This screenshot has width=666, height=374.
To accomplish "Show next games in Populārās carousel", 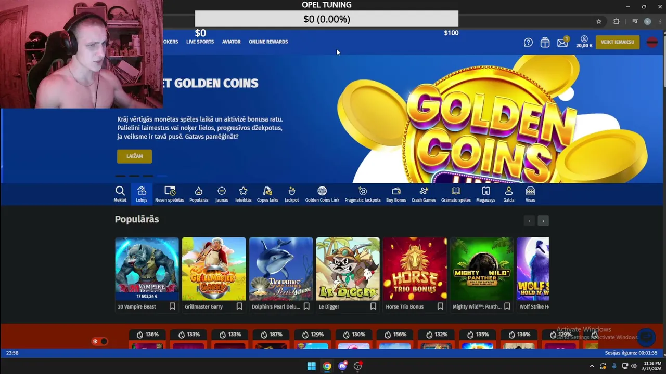I will pos(543,221).
